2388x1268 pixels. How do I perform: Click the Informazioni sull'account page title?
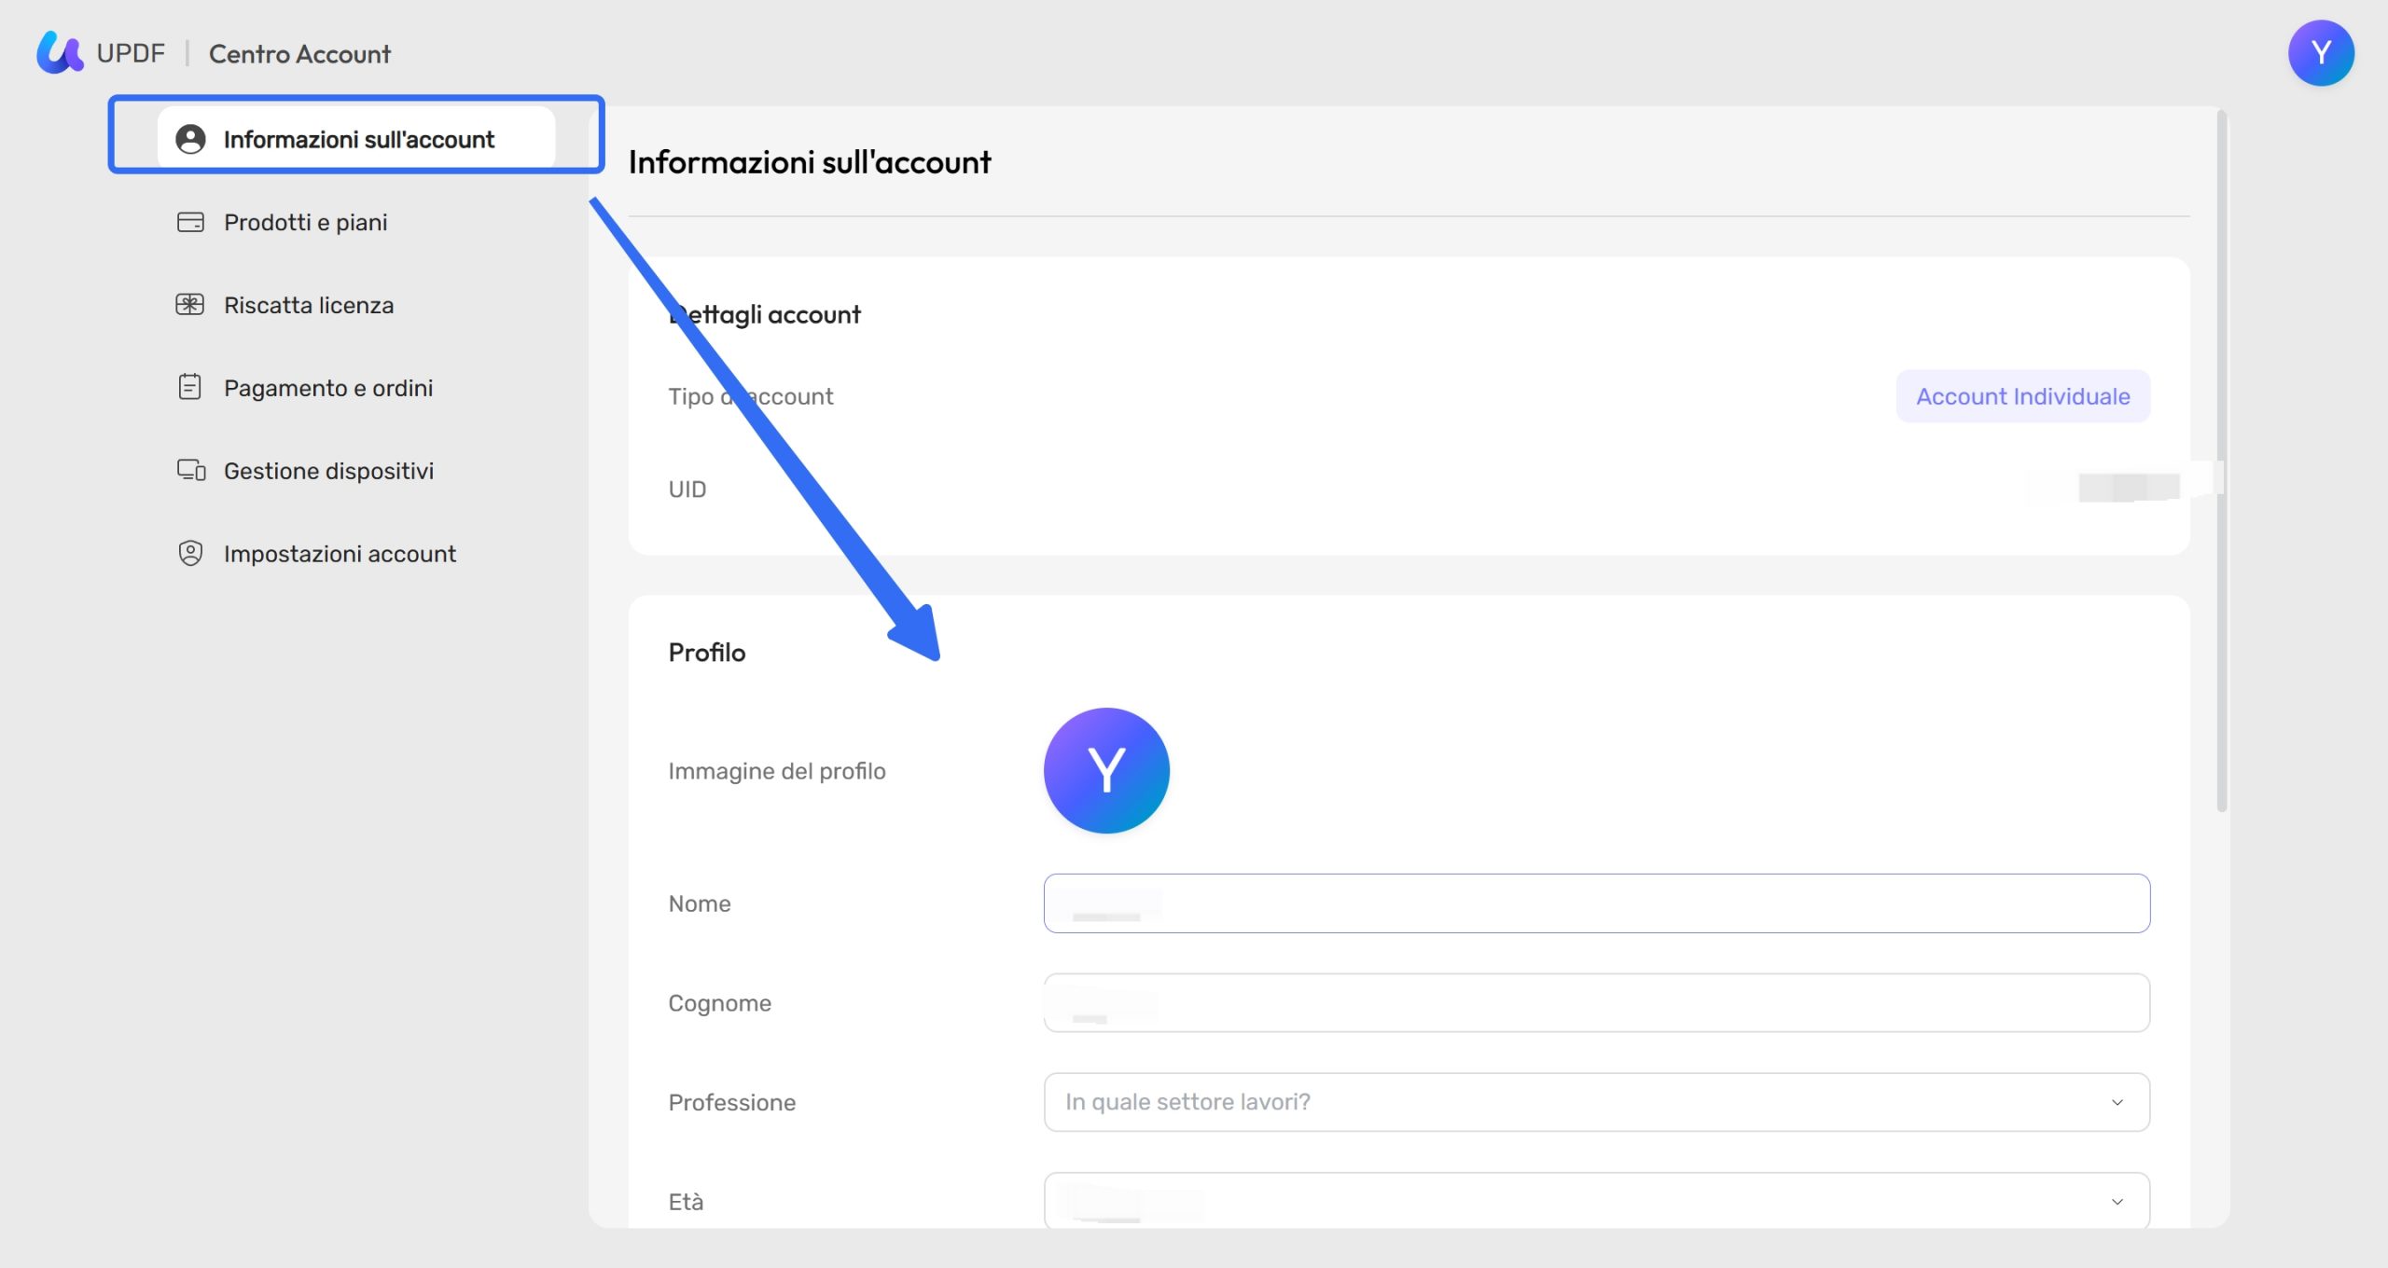click(x=810, y=162)
